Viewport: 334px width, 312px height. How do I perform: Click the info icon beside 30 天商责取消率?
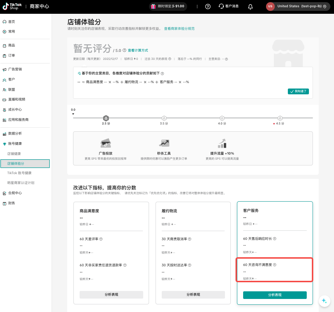(x=190, y=239)
